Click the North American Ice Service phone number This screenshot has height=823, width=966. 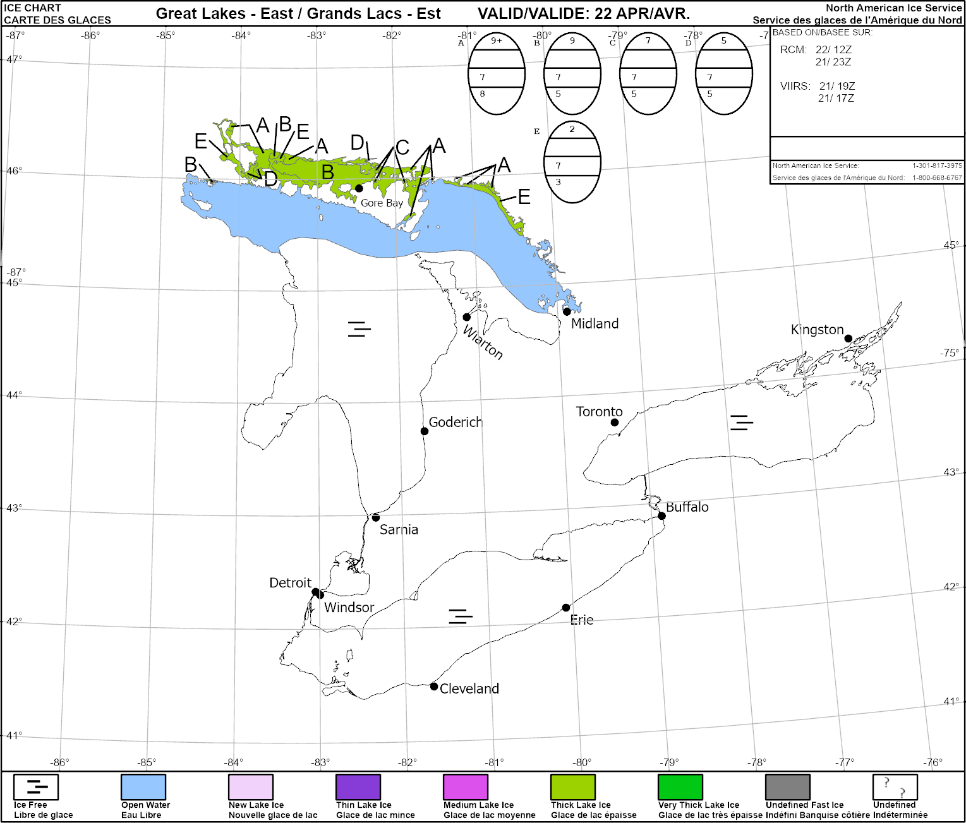[x=937, y=165]
